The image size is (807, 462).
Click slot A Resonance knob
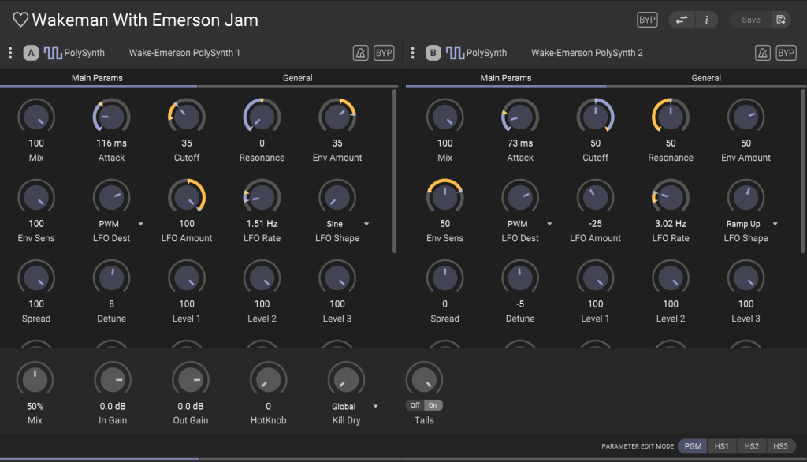[x=262, y=117]
